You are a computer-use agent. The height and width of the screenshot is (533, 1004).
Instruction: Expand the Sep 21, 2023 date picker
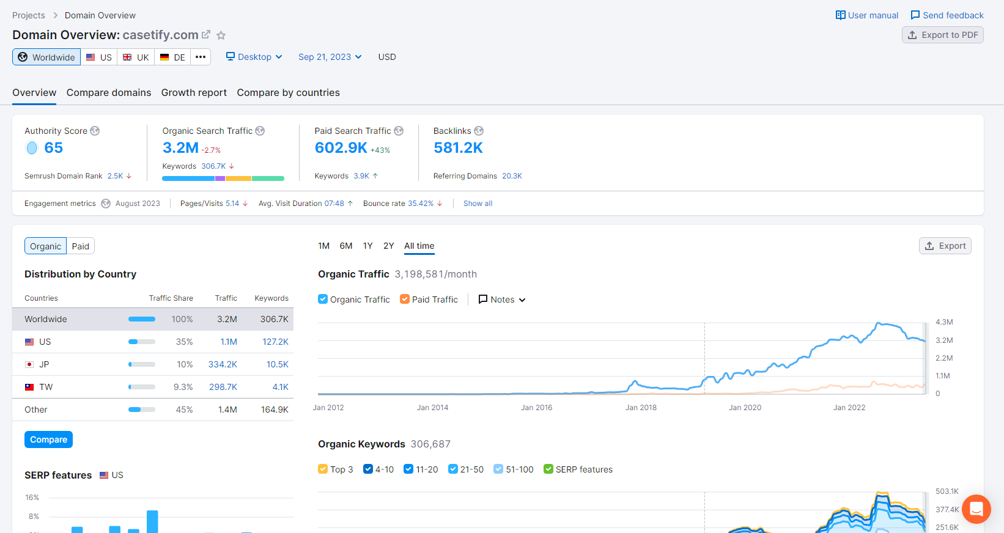pyautogui.click(x=330, y=57)
